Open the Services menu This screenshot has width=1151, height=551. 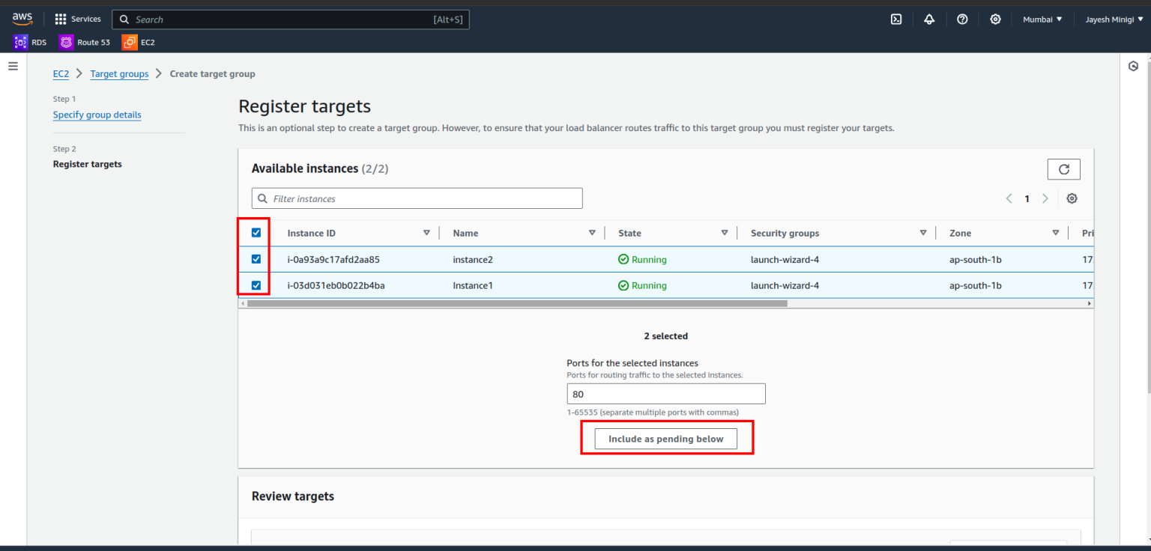click(78, 19)
